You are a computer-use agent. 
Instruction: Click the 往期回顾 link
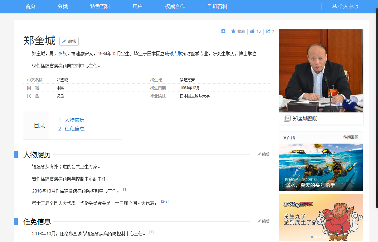point(351,137)
